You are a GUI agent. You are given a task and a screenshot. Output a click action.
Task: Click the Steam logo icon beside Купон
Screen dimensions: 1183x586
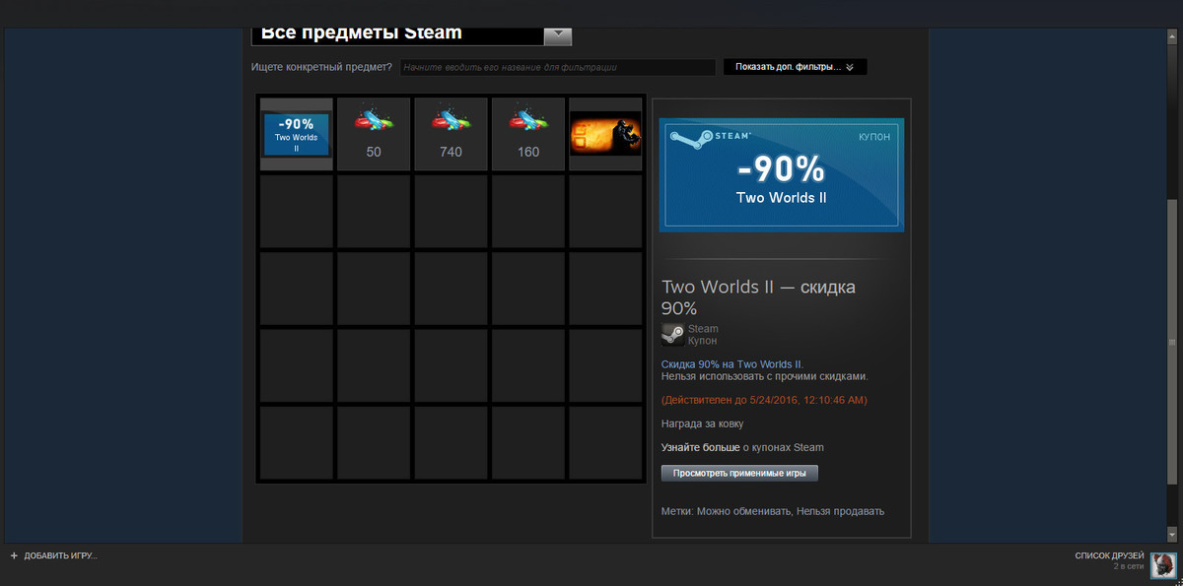[673, 335]
